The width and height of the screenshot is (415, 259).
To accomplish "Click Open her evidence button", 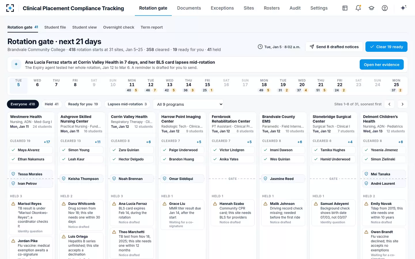I will (382, 64).
